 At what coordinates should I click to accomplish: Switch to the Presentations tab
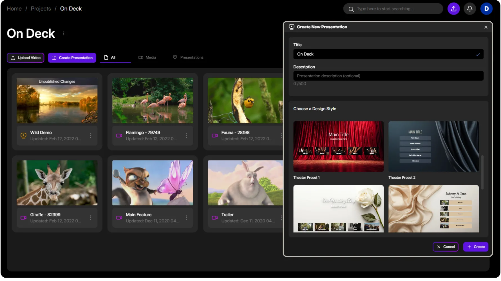pyautogui.click(x=188, y=57)
